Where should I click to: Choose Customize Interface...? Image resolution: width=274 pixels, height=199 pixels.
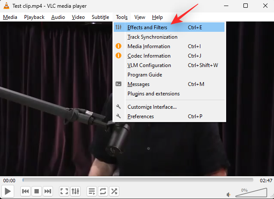pos(169,107)
